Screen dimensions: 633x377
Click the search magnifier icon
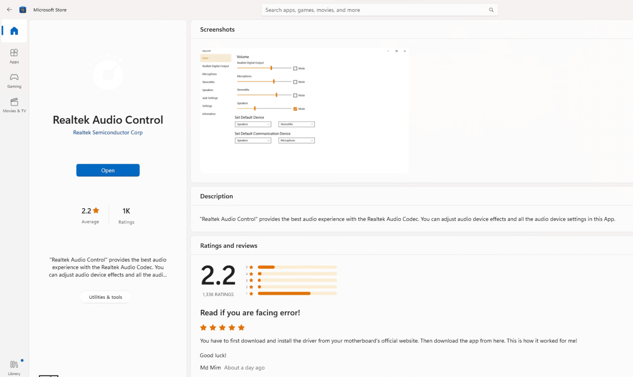(x=491, y=10)
